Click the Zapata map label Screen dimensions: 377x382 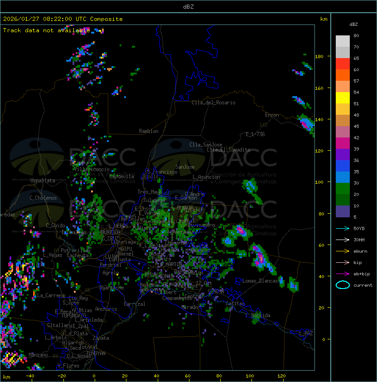click(x=101, y=338)
